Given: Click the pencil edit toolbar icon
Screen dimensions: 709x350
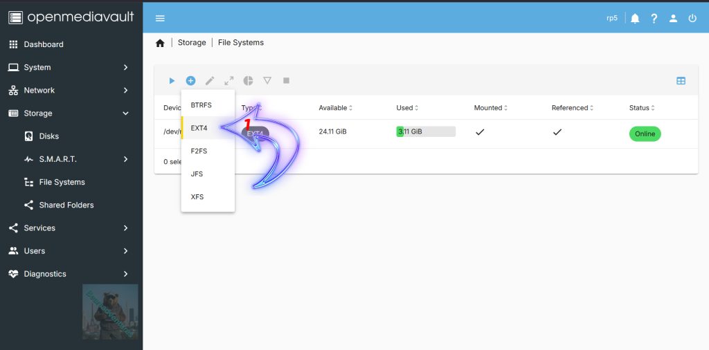Looking at the screenshot, I should pyautogui.click(x=210, y=81).
